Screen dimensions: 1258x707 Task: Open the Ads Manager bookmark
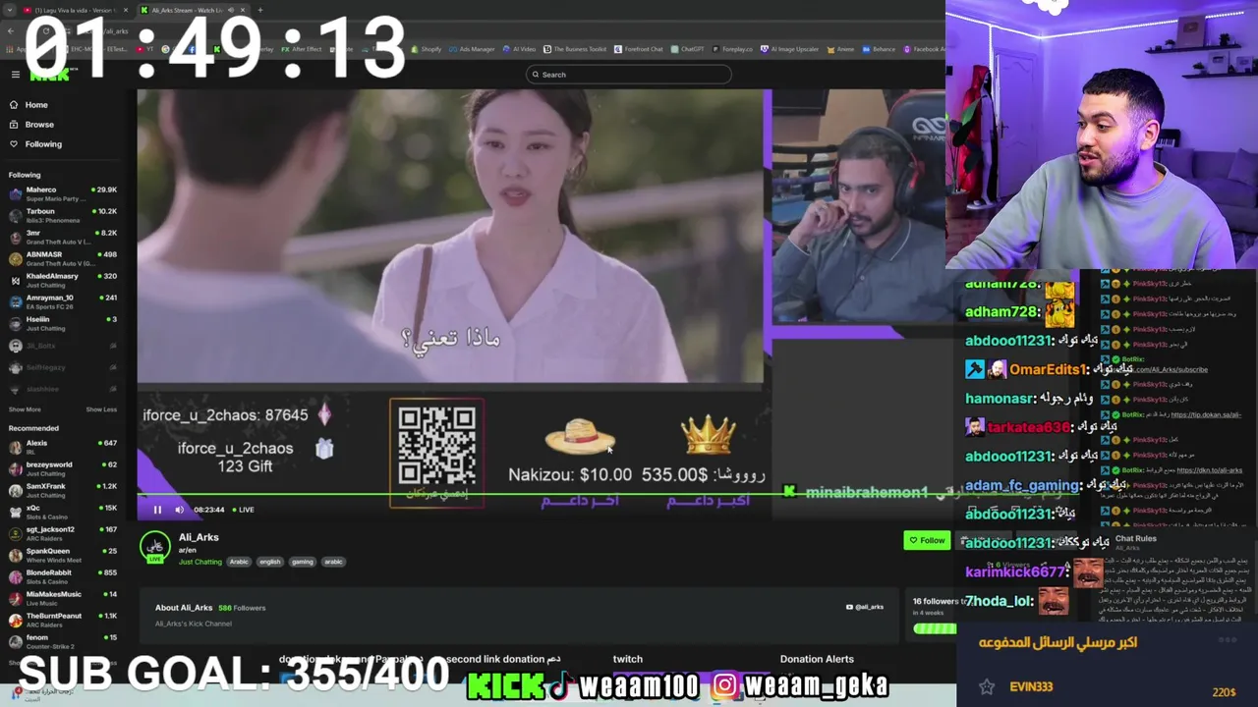click(473, 49)
